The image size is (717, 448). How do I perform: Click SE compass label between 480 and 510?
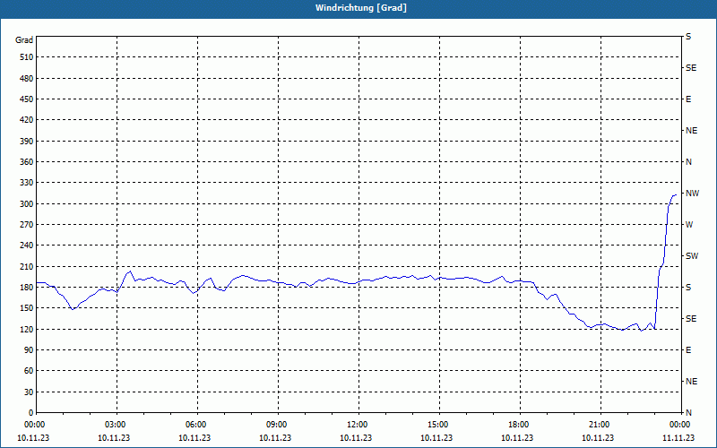(691, 68)
